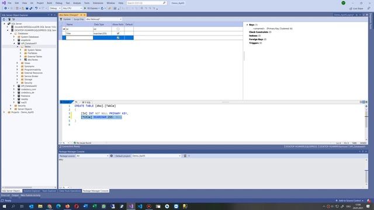Click Add to Source Control in the status bar
The image size is (374, 210).
point(349,201)
